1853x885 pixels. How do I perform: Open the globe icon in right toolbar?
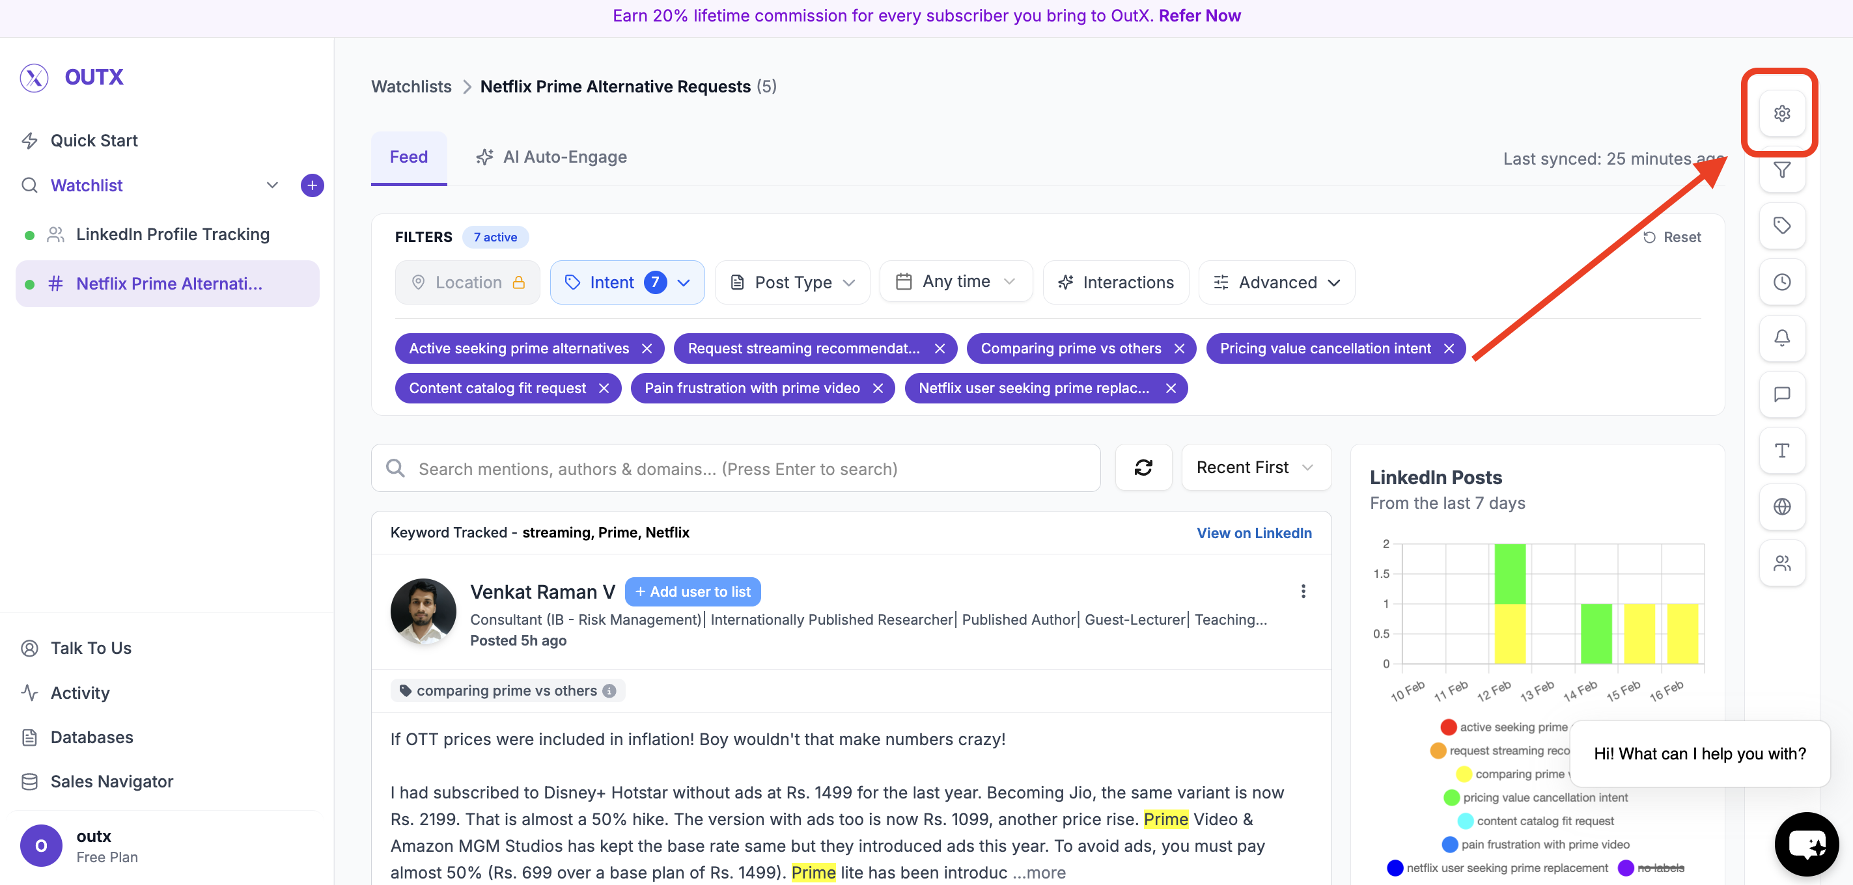[1781, 506]
